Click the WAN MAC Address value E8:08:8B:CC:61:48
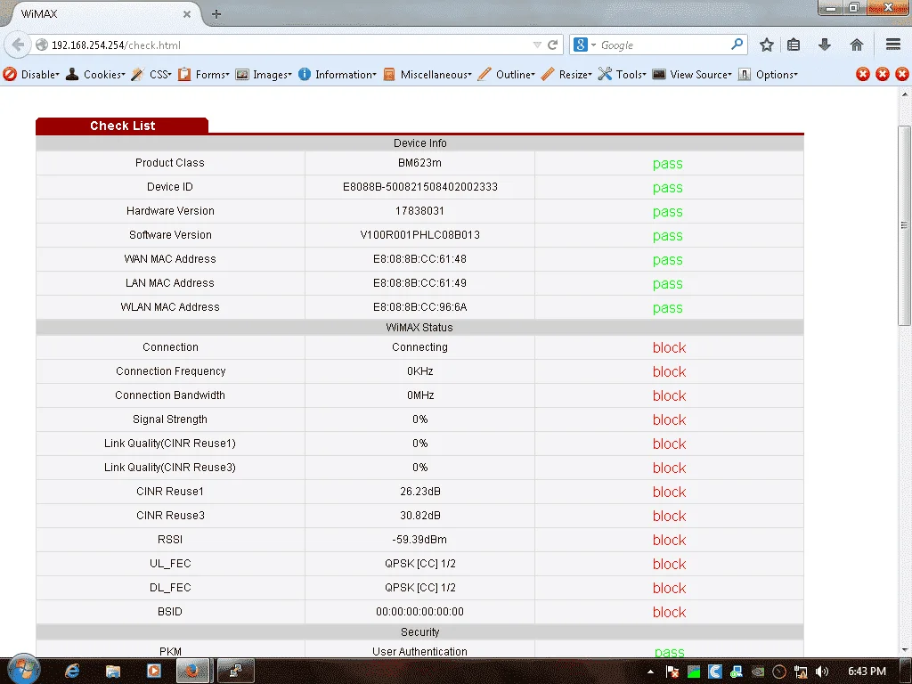The height and width of the screenshot is (684, 912). 420,259
